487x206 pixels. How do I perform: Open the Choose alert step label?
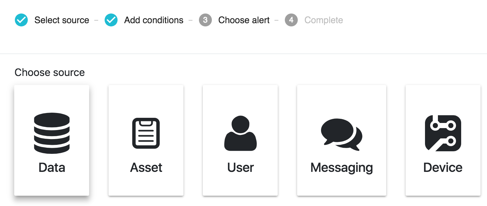244,20
